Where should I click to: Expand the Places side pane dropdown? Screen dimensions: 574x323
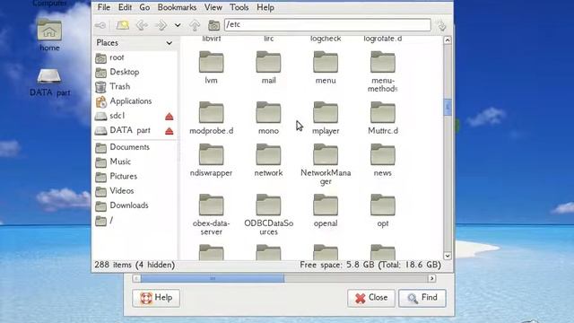click(x=170, y=43)
